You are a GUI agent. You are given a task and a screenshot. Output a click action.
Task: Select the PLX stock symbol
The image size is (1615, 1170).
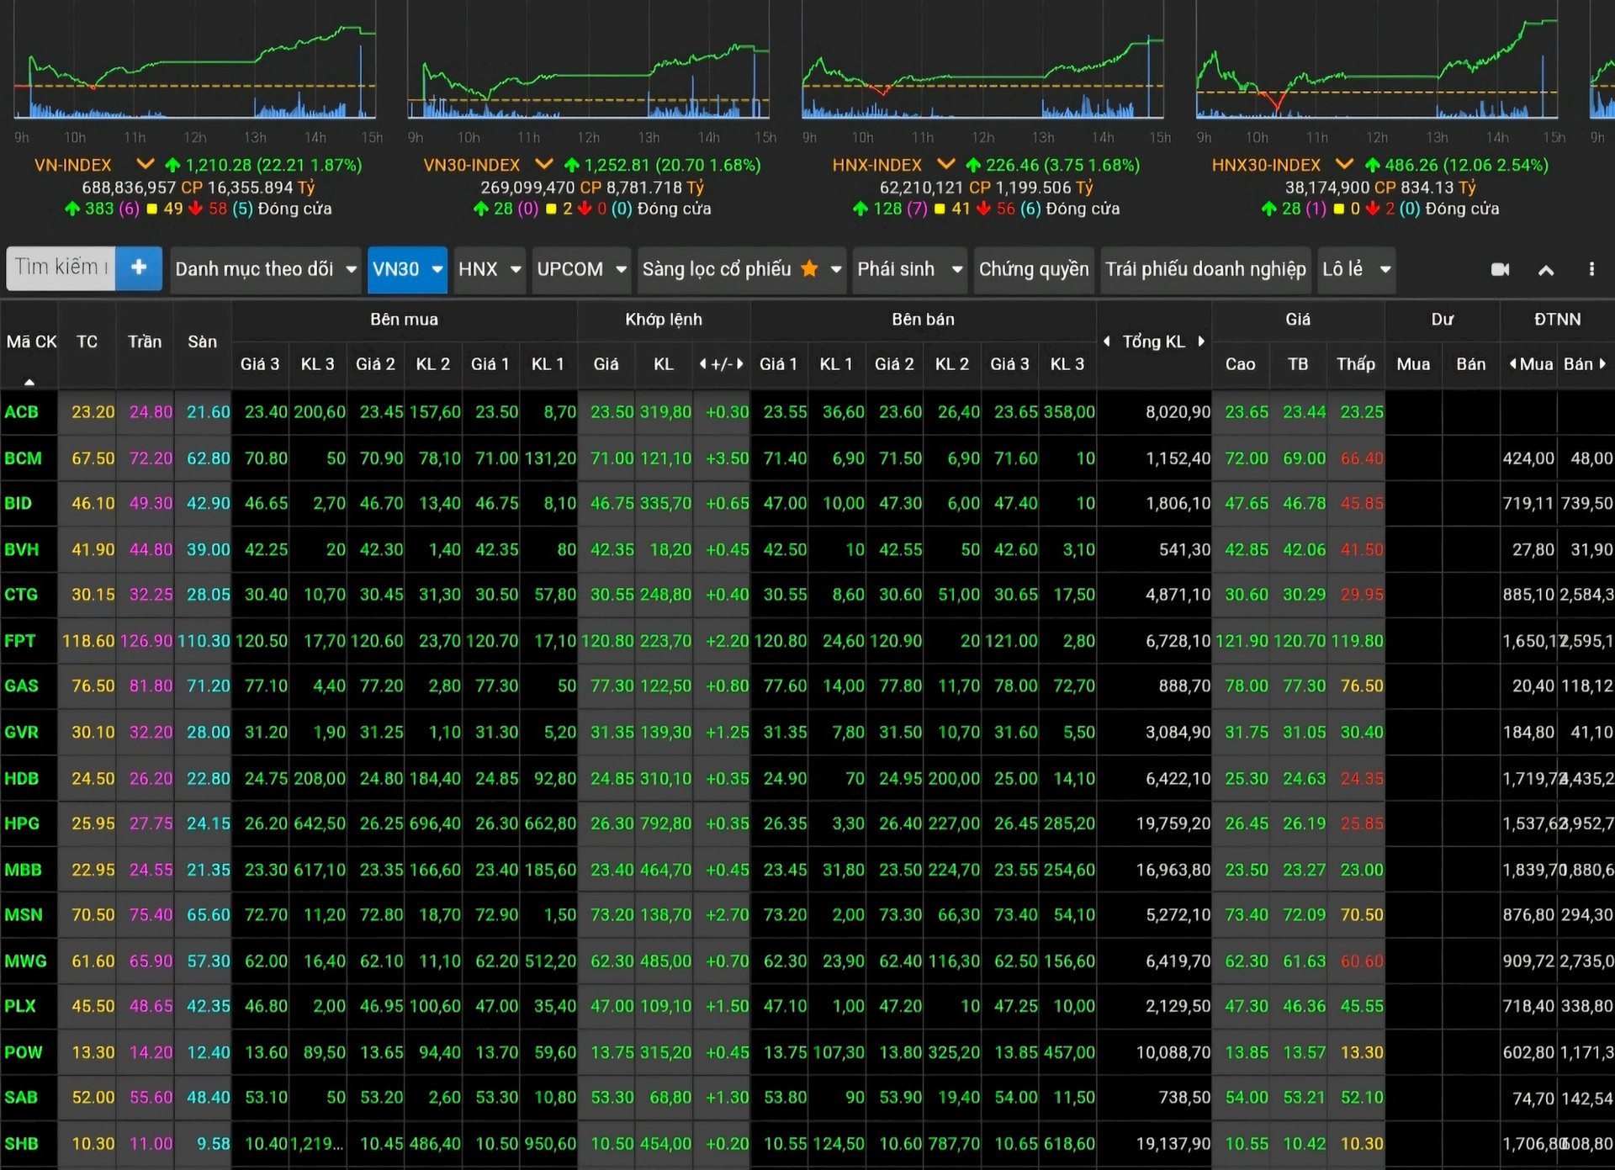[20, 1006]
